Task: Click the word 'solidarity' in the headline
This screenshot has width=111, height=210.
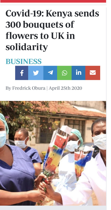Action: pyautogui.click(x=27, y=47)
